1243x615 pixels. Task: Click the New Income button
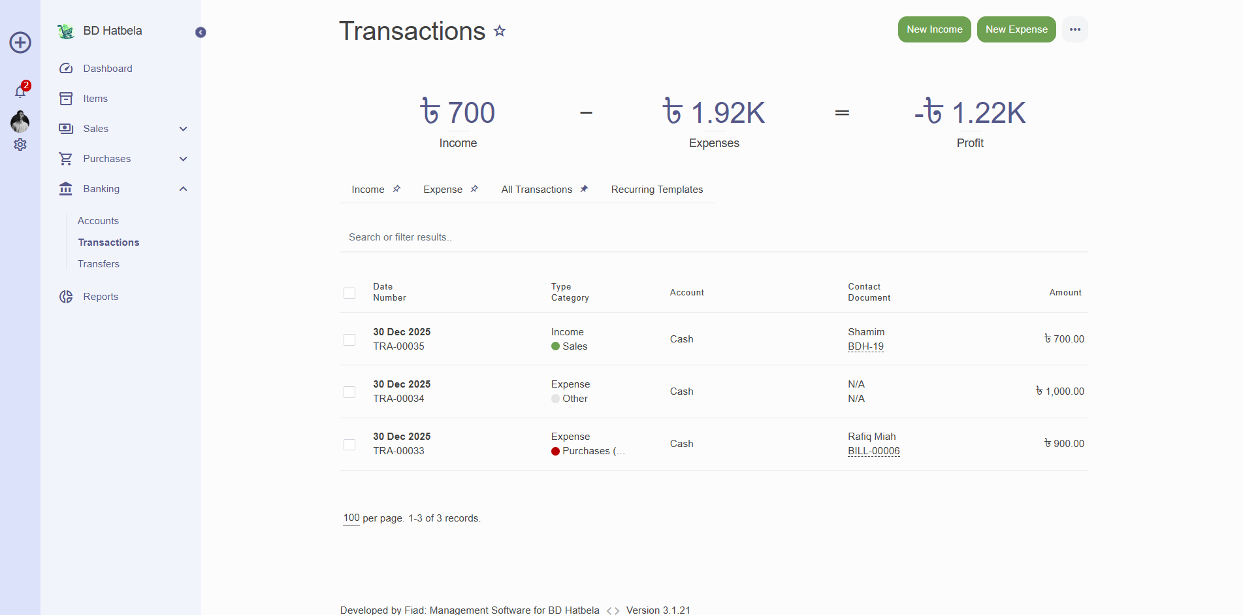[x=934, y=29]
